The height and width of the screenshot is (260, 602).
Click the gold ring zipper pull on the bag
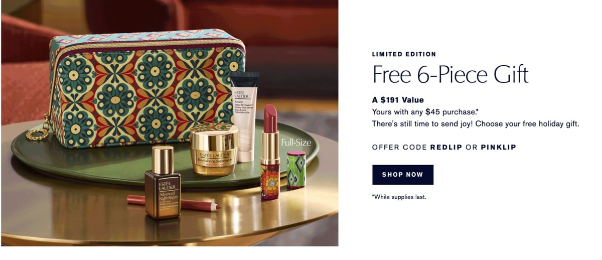click(x=38, y=133)
